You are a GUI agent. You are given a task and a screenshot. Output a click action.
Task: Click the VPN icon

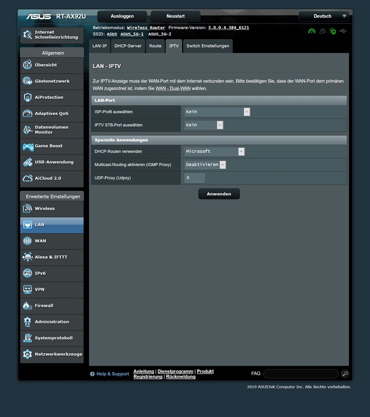(27, 289)
